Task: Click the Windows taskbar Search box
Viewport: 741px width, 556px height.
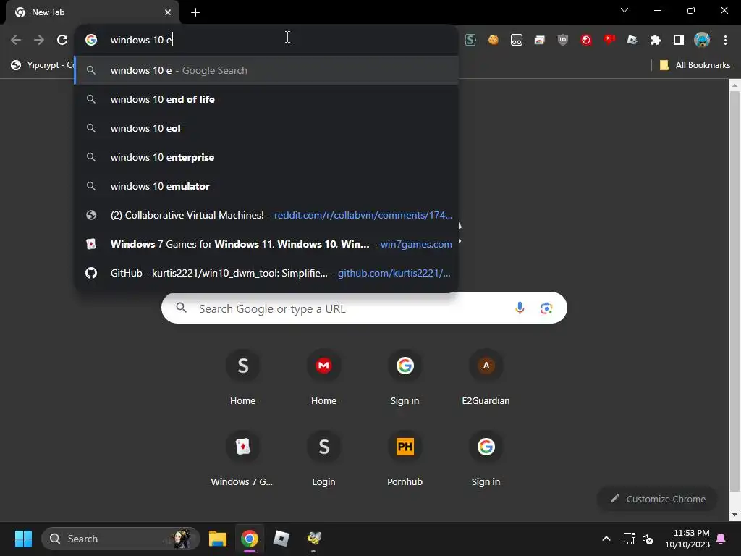Action: coord(121,539)
